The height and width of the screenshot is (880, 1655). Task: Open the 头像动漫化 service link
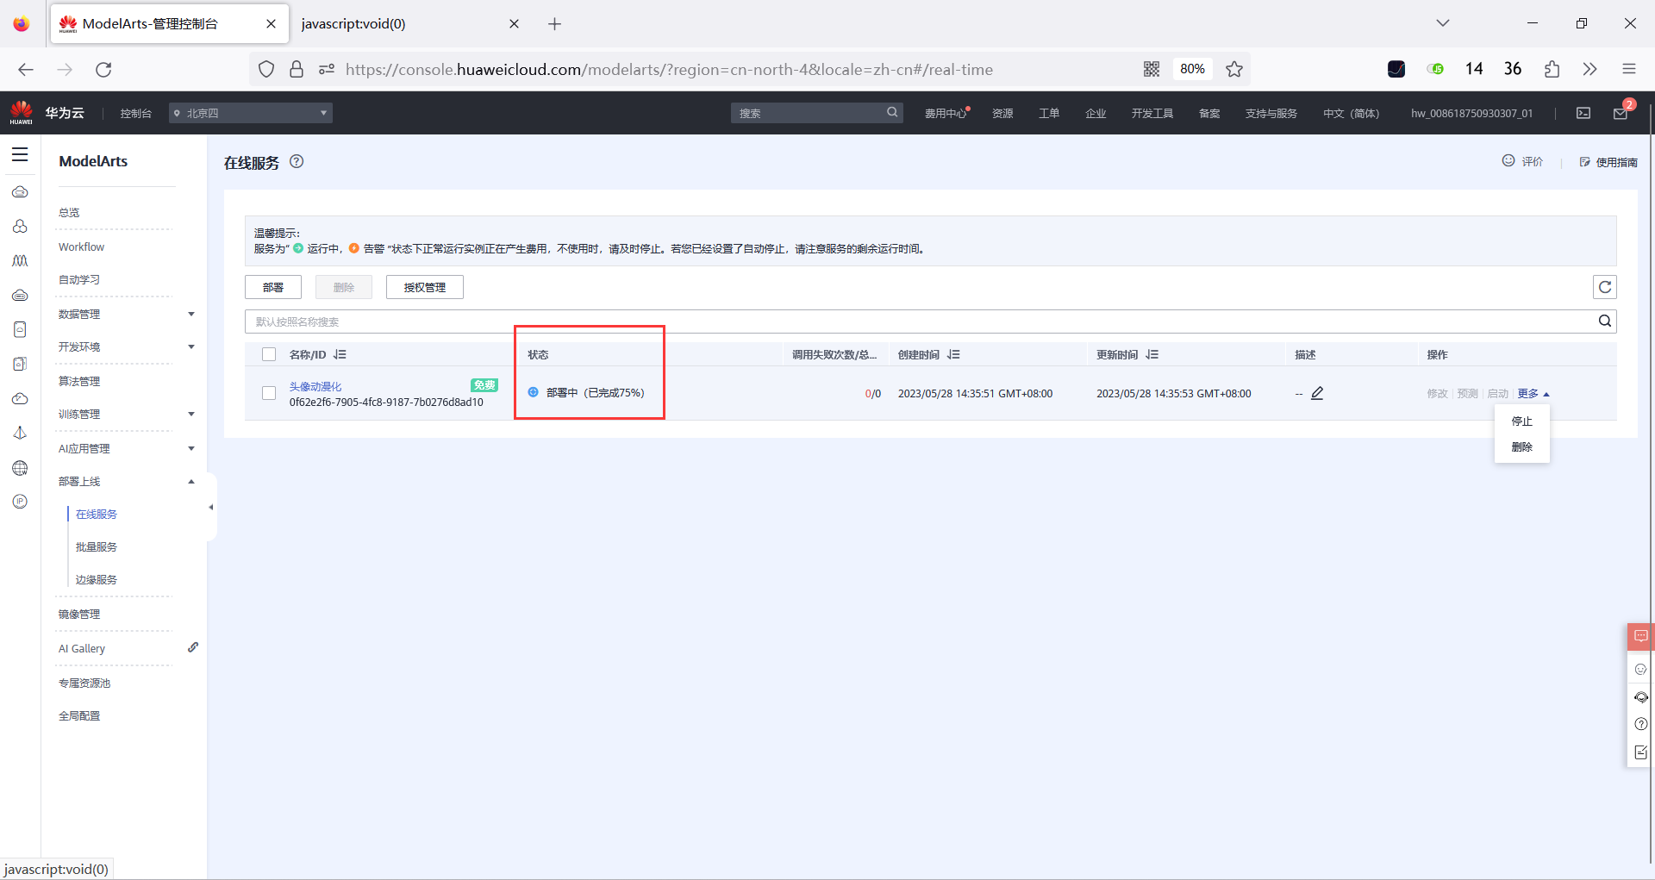click(315, 386)
